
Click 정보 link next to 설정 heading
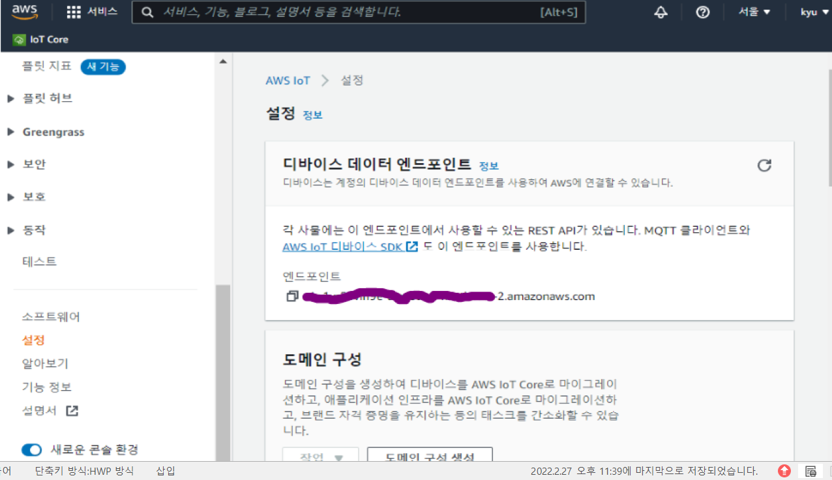tap(312, 115)
